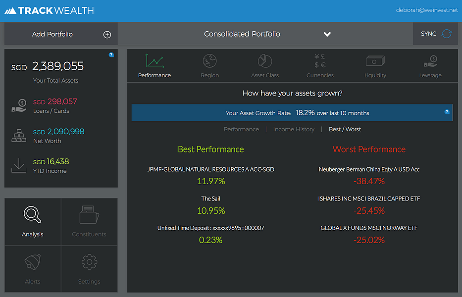
Task: Click The Sail holding name
Action: pos(210,198)
